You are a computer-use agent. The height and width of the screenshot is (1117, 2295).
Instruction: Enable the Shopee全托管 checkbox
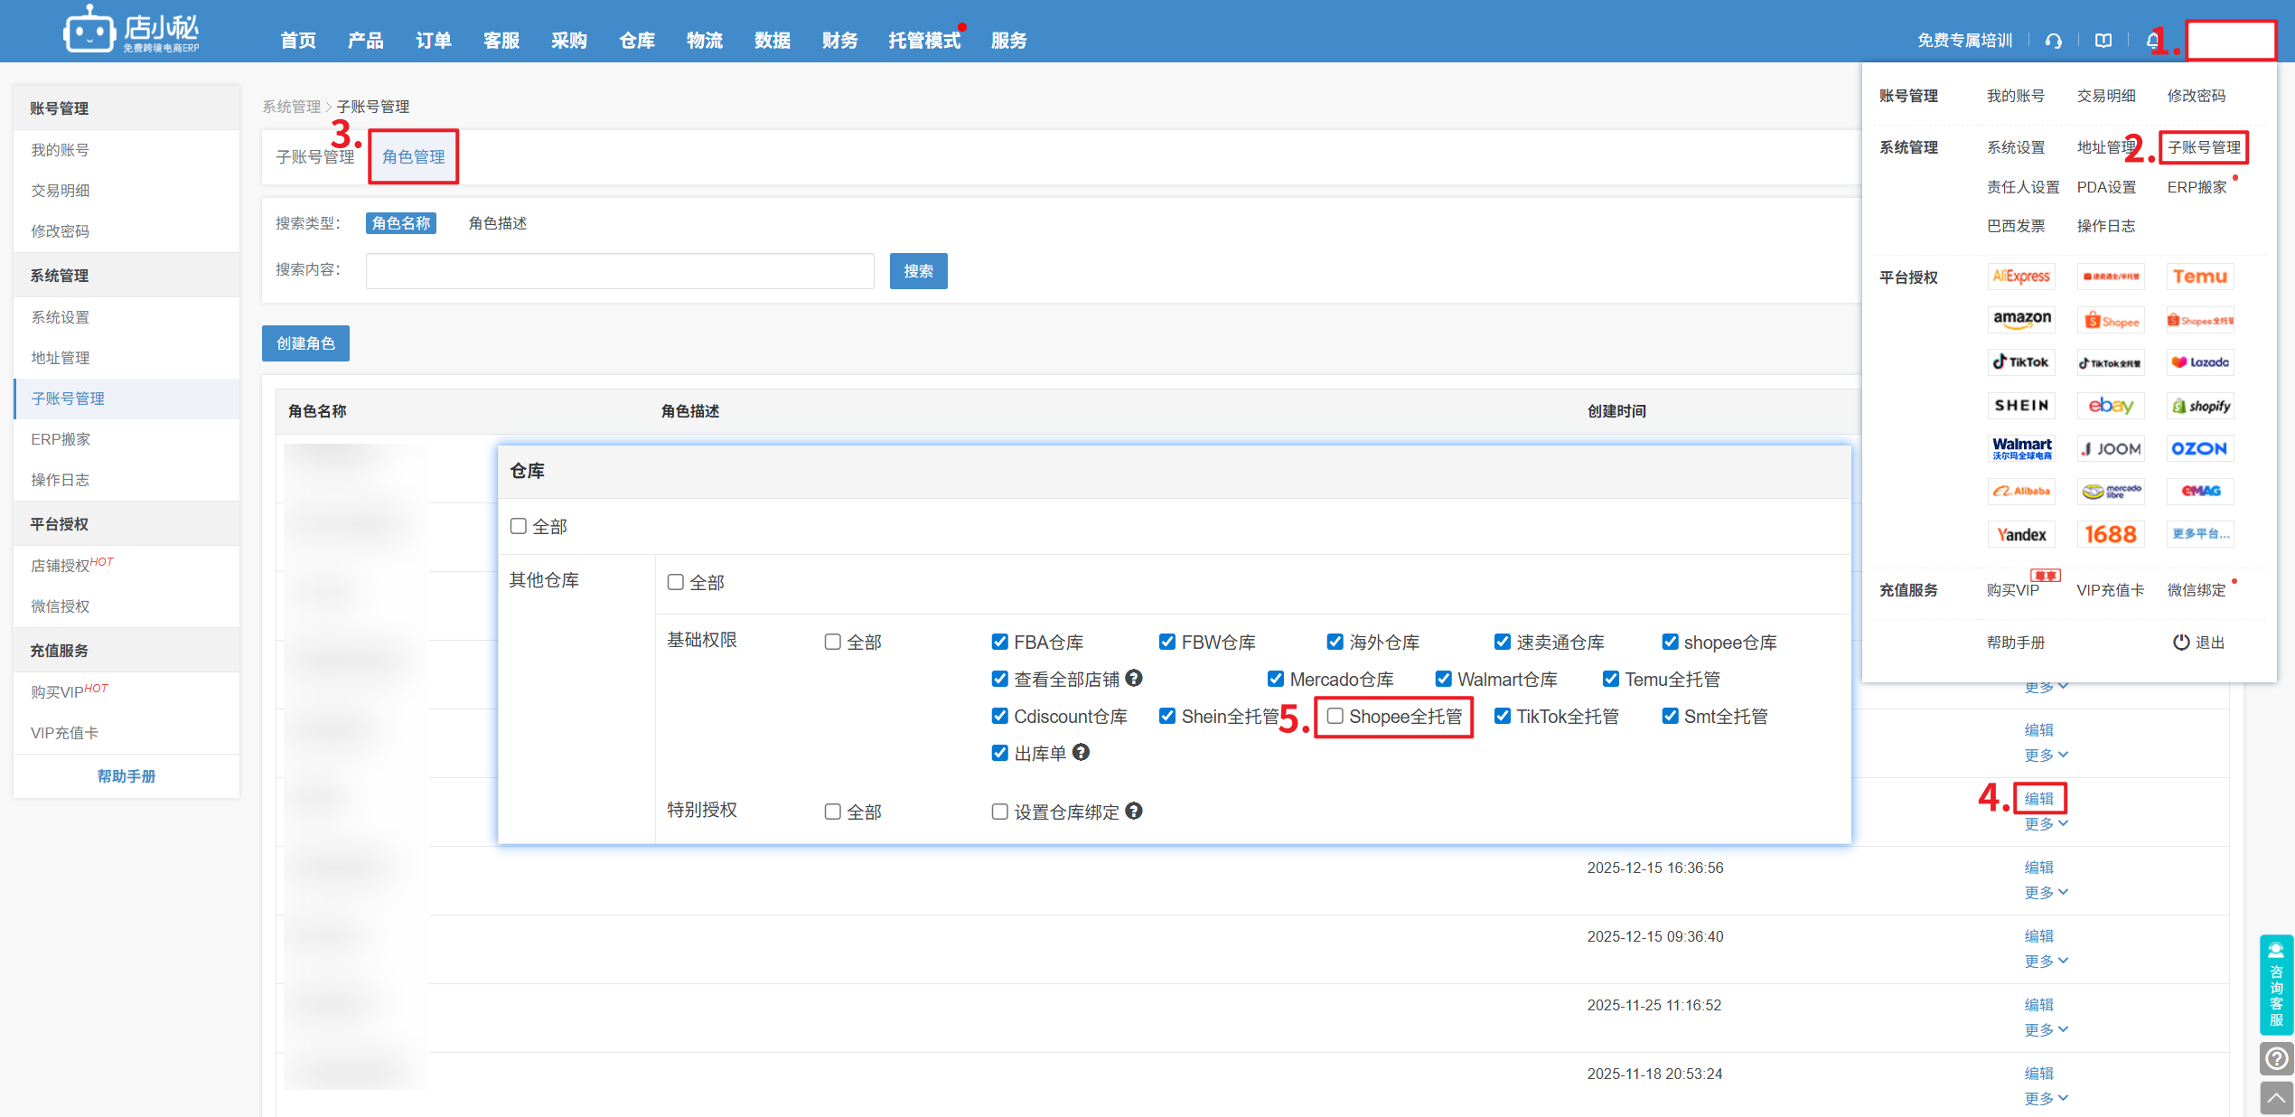pos(1335,716)
